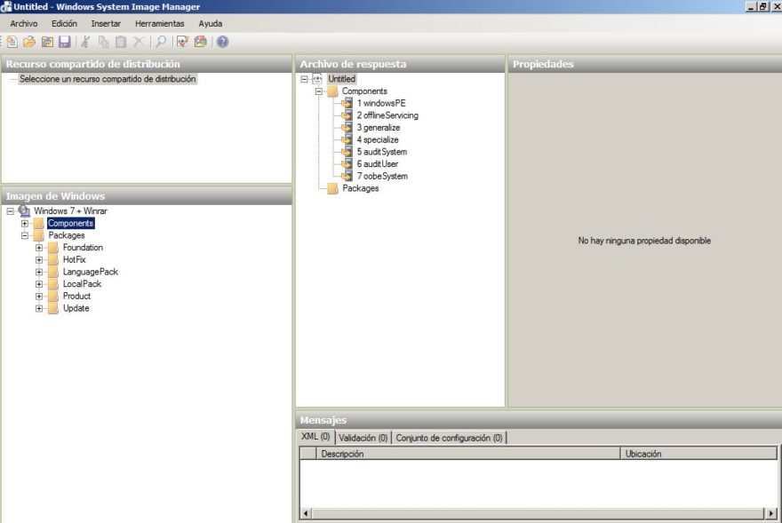The image size is (782, 523).
Task: Click the folder icon beside Foundation
Action: coord(53,248)
